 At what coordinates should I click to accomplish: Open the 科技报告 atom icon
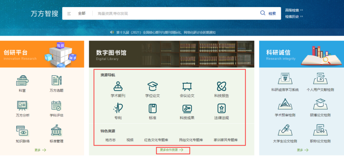pyautogui.click(x=221, y=86)
